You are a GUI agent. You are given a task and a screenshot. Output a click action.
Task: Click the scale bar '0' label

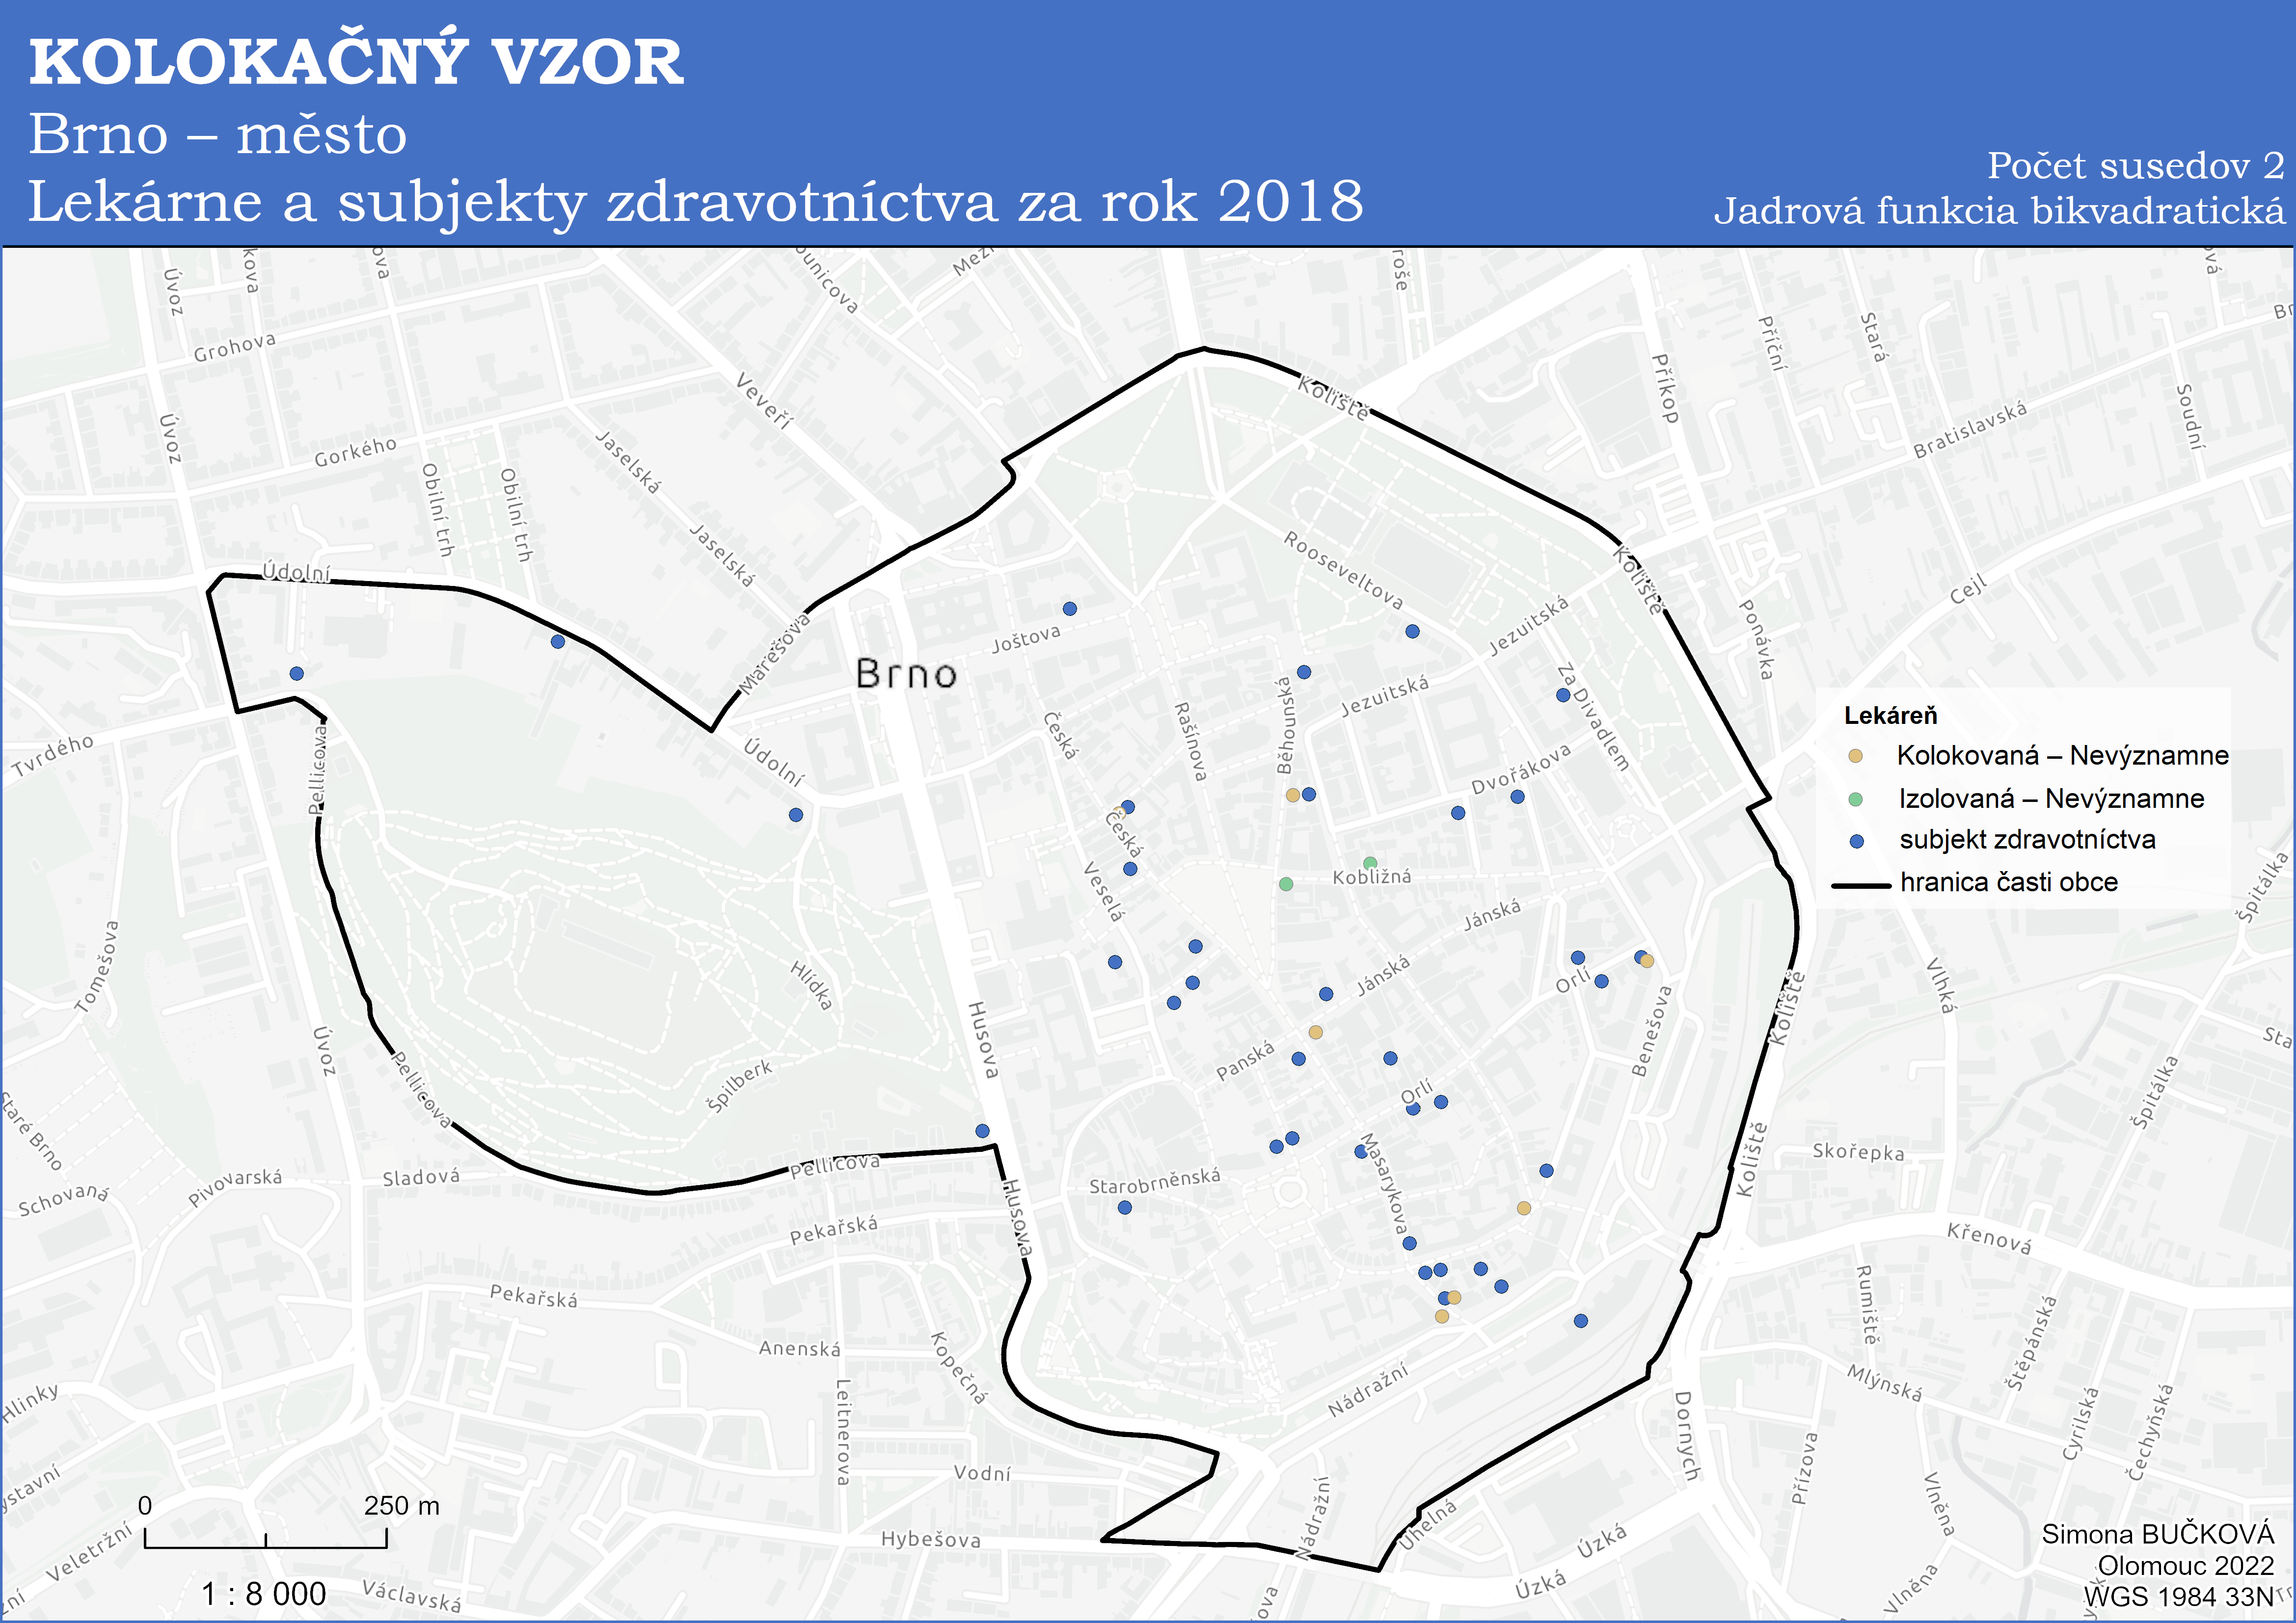click(x=145, y=1505)
